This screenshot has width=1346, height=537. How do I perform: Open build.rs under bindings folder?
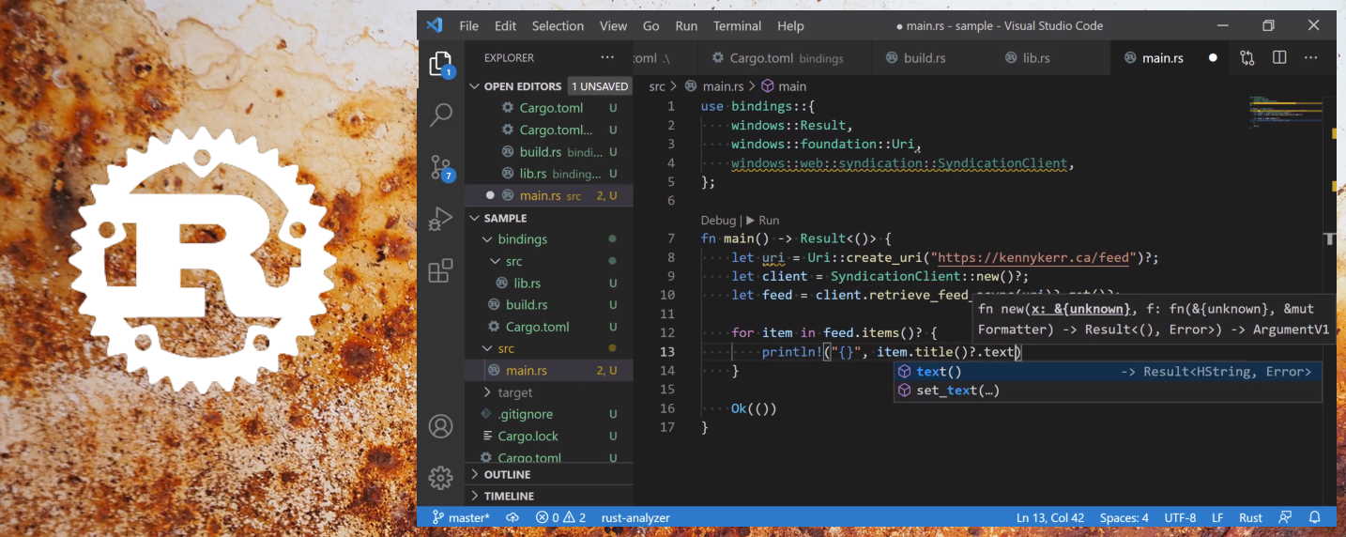pyautogui.click(x=548, y=304)
